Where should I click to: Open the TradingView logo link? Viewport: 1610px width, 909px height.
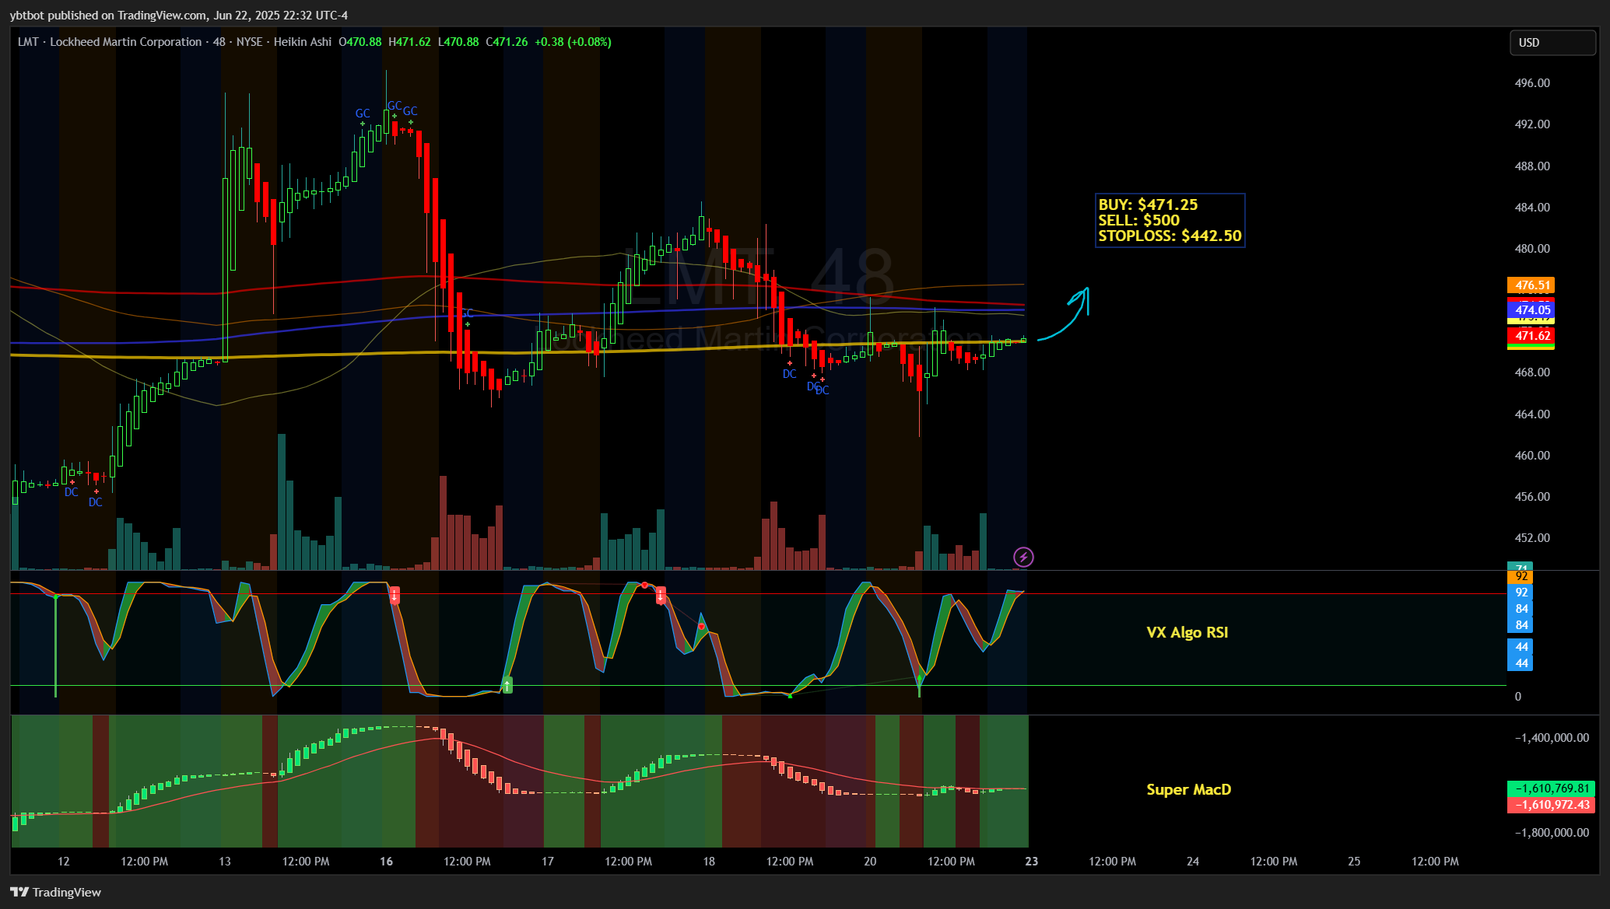[56, 892]
